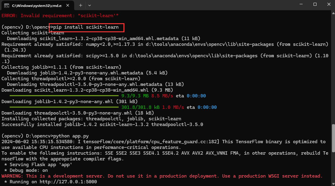
Task: Click the scikit_learn 9.3 MB download progress bar
Action: pyautogui.click(x=64, y=96)
